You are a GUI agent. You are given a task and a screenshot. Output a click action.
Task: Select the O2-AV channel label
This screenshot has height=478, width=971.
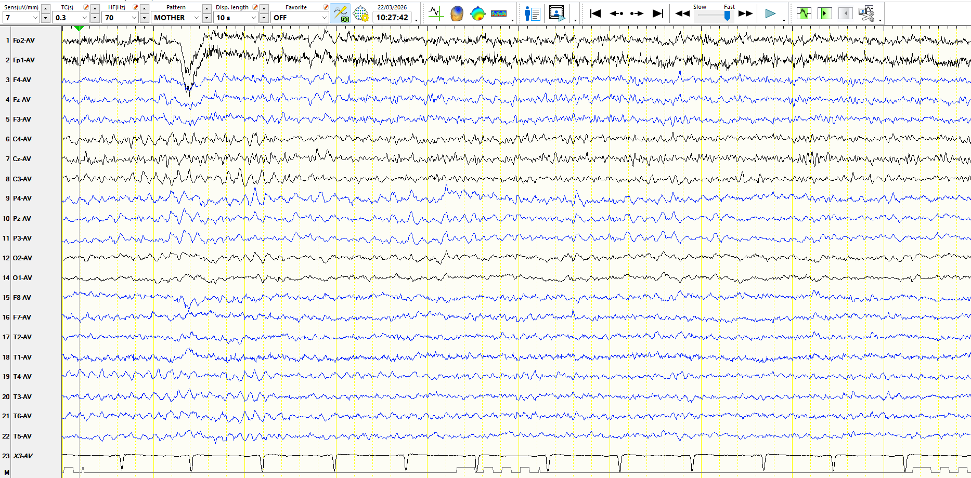pos(22,258)
